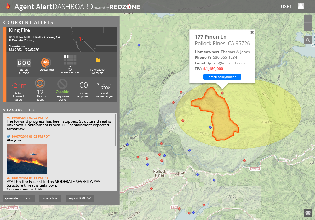This screenshot has height=220, width=315.
Task: Close the 177 Pinon Ln popup
Action: click(252, 32)
